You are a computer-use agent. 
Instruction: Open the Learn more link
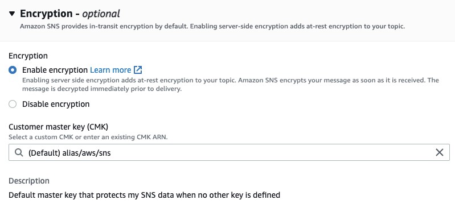110,70
